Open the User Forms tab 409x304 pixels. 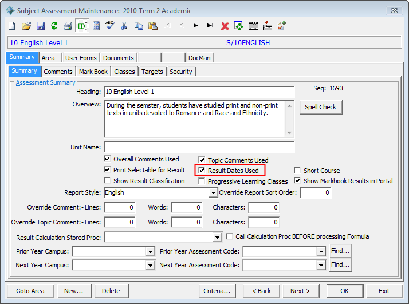pyautogui.click(x=81, y=58)
